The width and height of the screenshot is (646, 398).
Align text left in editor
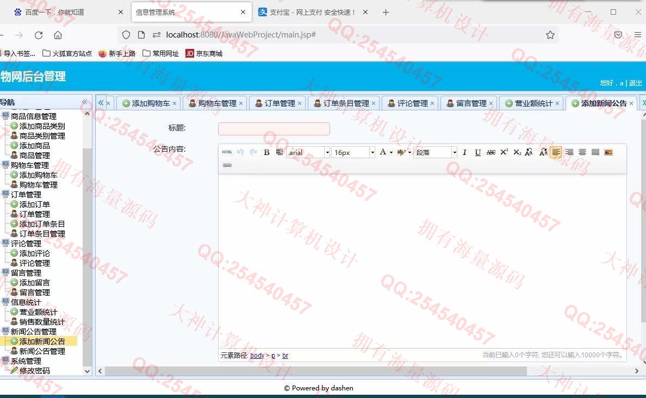pyautogui.click(x=556, y=152)
